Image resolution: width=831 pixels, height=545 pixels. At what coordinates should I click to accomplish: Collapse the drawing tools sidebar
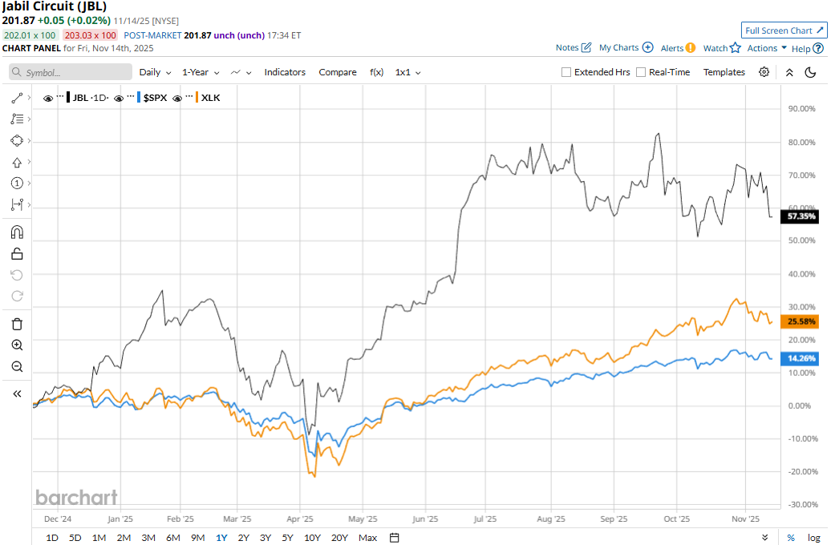click(17, 394)
